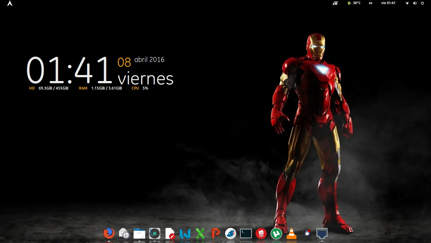This screenshot has width=431, height=243.
Task: Open the power menu icon
Action: click(x=422, y=3)
